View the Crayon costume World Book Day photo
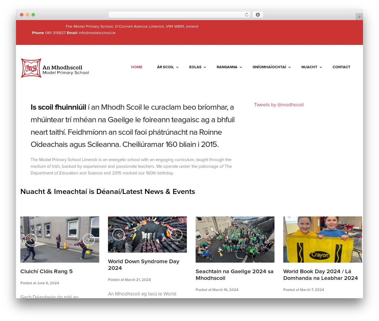Image resolution: width=379 pixels, height=321 pixels. click(x=323, y=240)
